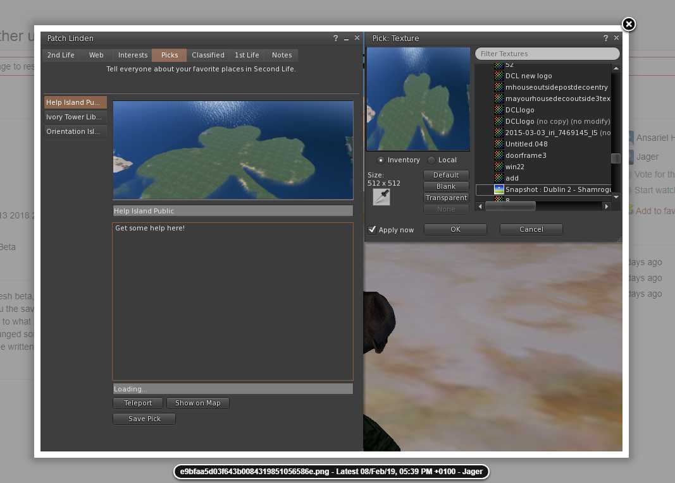Select the Snapshot : Dublin 2 - Shamrock entry
Image resolution: width=675 pixels, height=483 pixels.
(x=543, y=189)
